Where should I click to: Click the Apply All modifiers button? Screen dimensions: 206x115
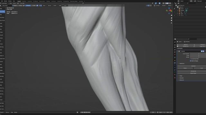pos(185,45)
